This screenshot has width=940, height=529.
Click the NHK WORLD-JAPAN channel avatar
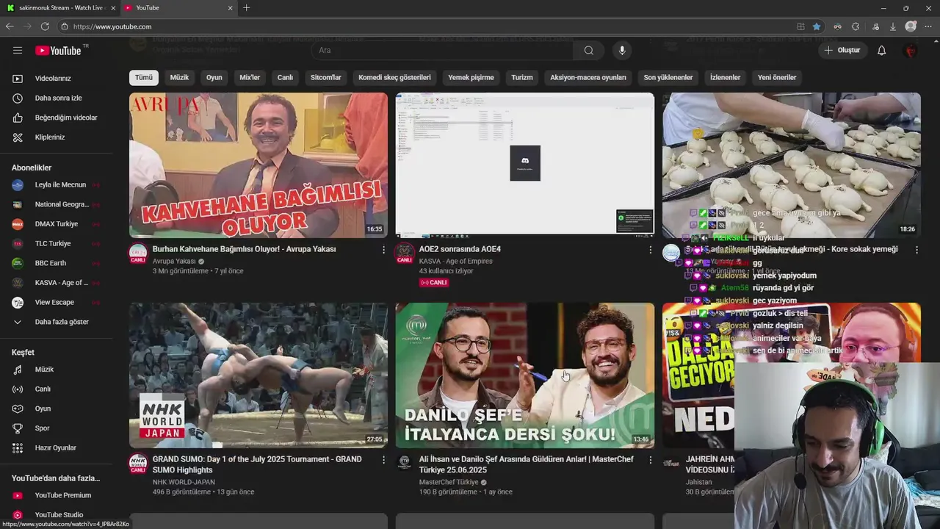[x=138, y=462]
